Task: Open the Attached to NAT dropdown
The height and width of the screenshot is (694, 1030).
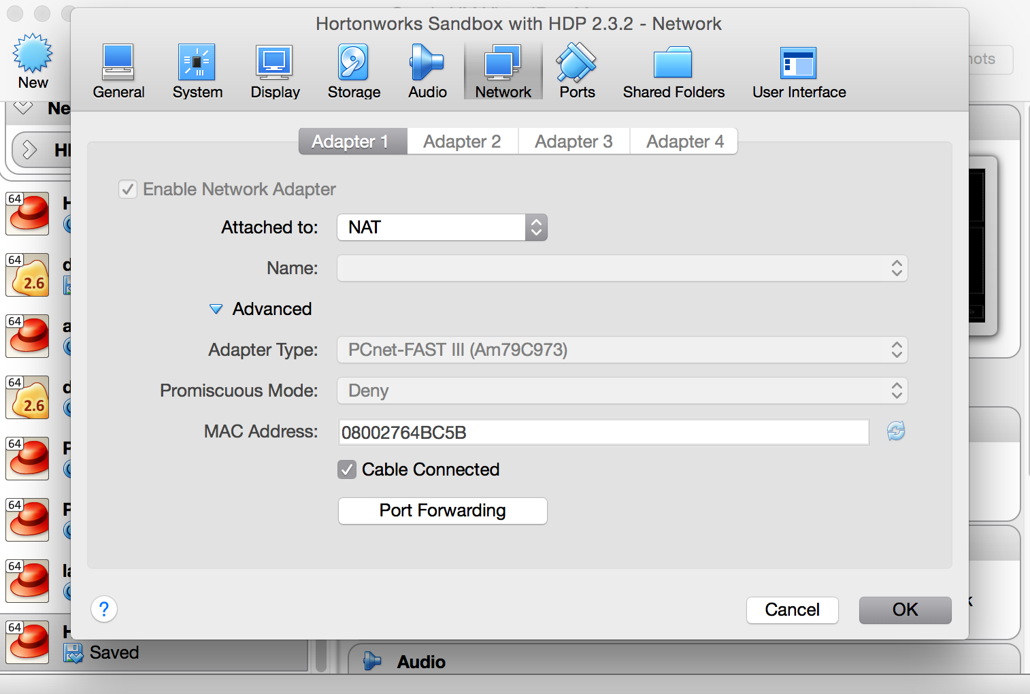Action: click(442, 227)
